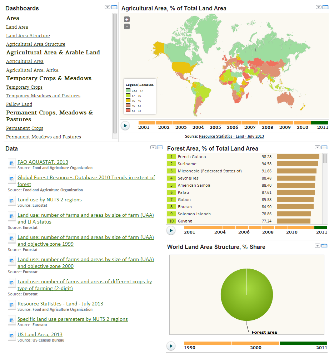Viewport: 334px width, 353px height.
Task: Play the Agricultural Area map timeline
Action: click(125, 126)
